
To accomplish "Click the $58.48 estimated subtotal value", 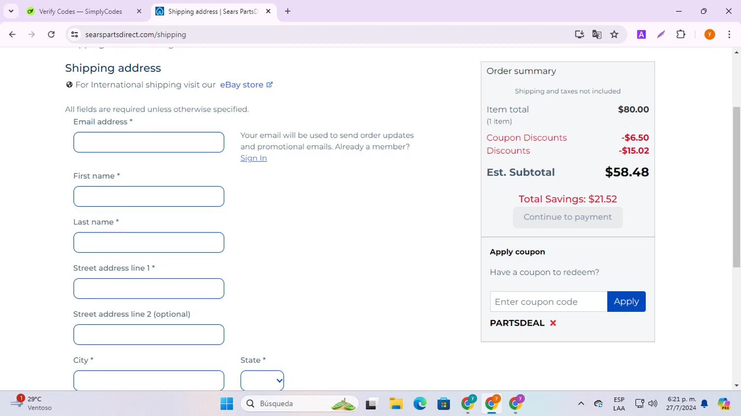I will [x=627, y=172].
